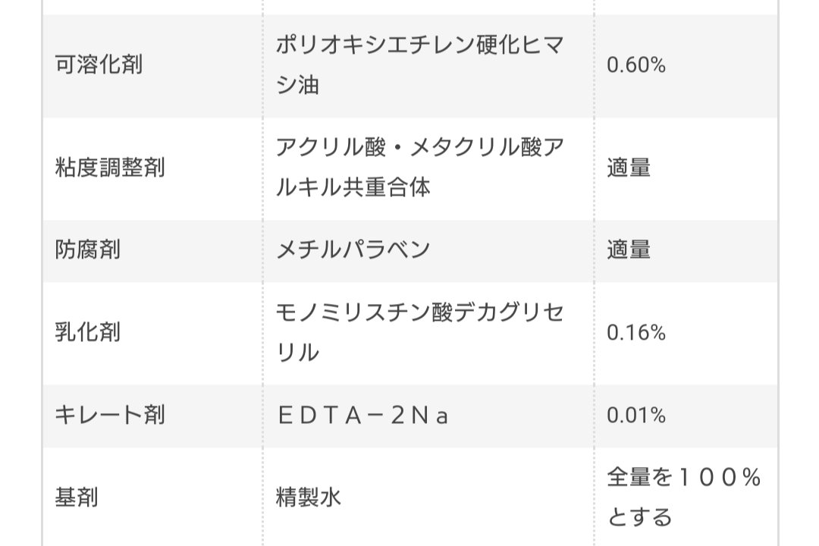
Task: Select the 0.16% amount value
Action: coord(635,332)
